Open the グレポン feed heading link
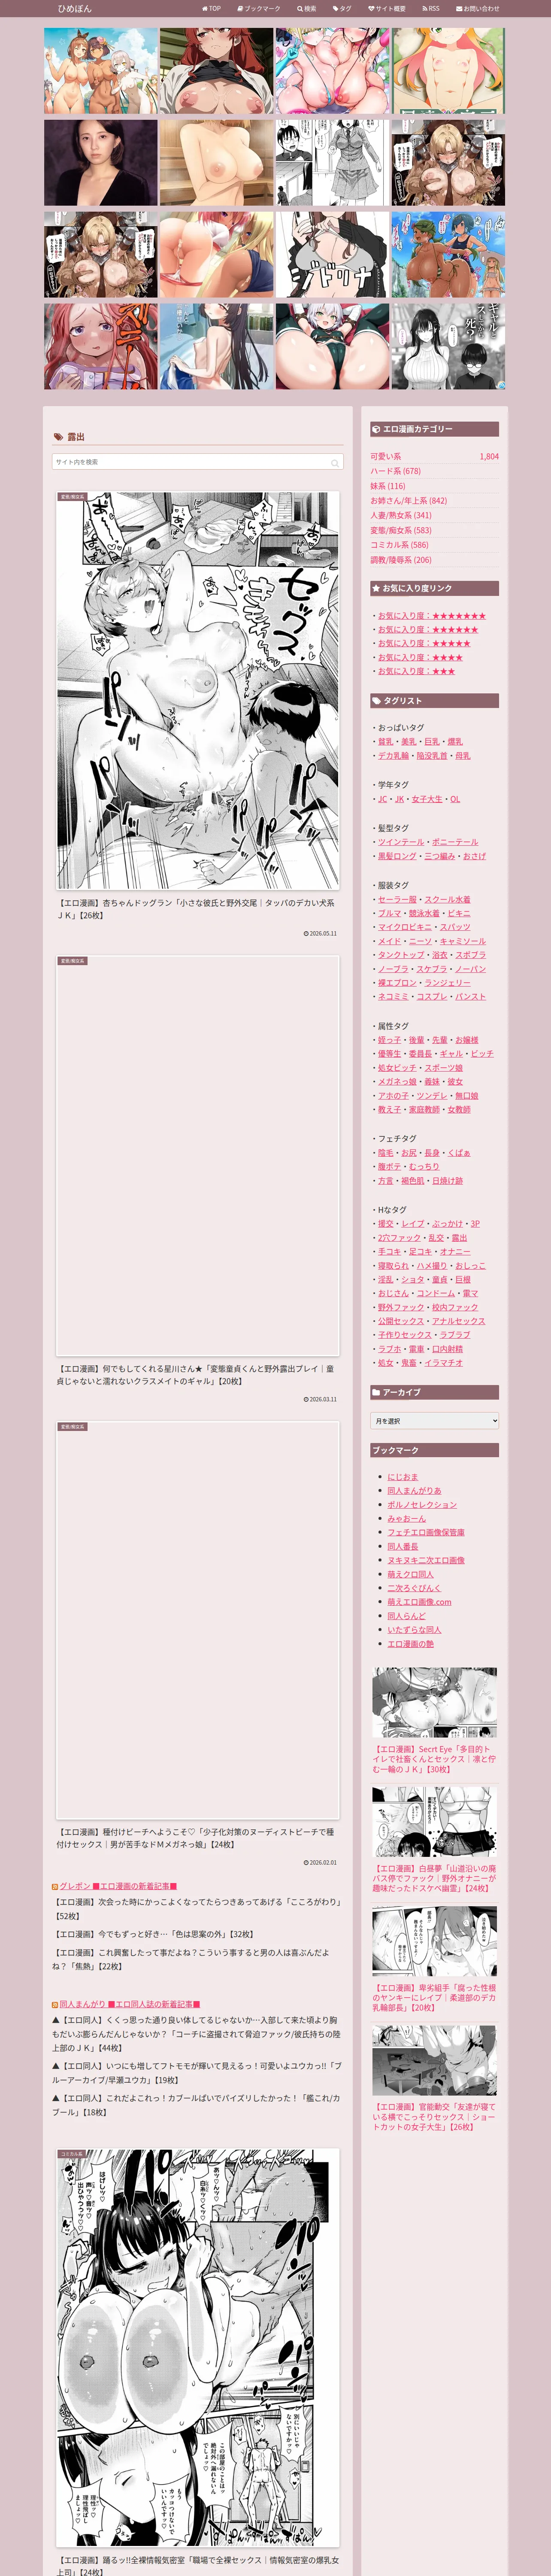This screenshot has height=2576, width=551. coord(119,1886)
